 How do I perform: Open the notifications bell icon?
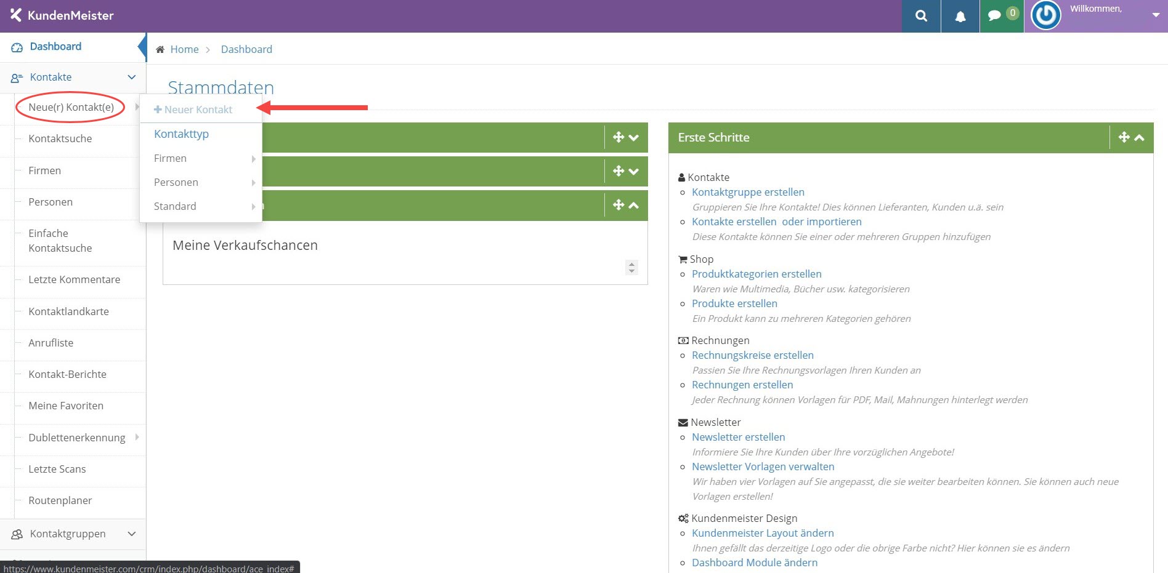point(960,16)
